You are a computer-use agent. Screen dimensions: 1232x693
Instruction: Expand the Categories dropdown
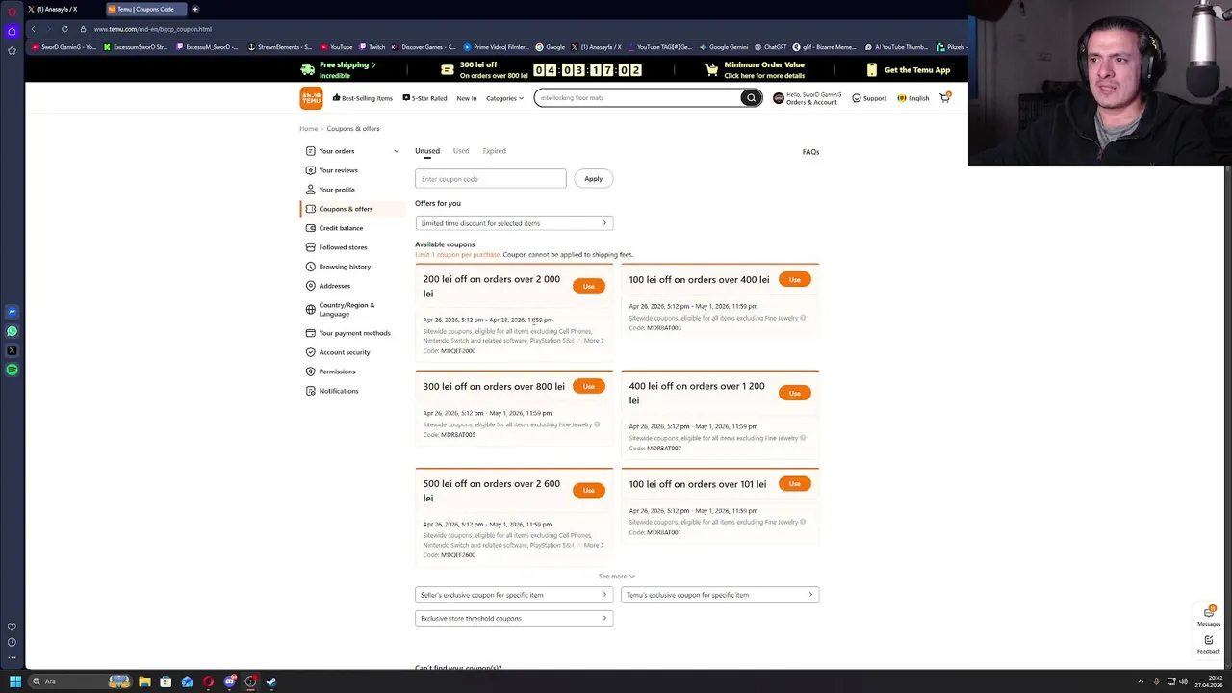(x=504, y=98)
